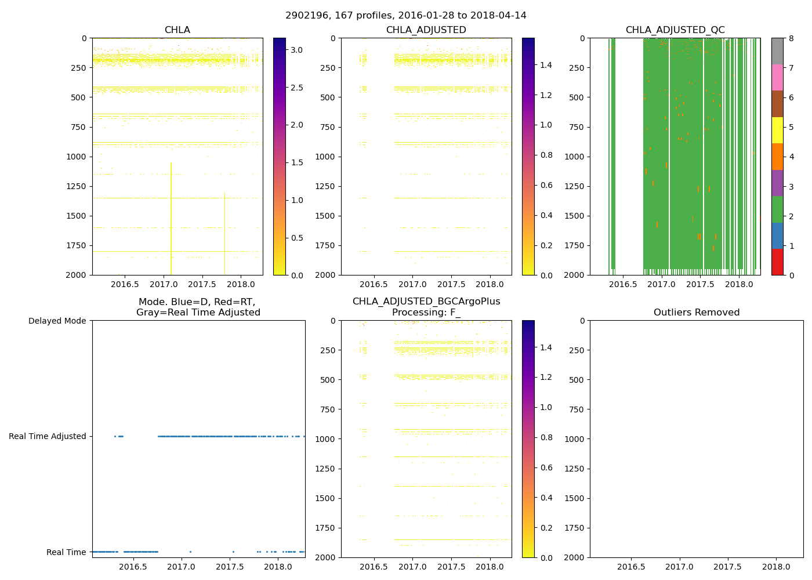Click the figure title with float 2902196

406,16
